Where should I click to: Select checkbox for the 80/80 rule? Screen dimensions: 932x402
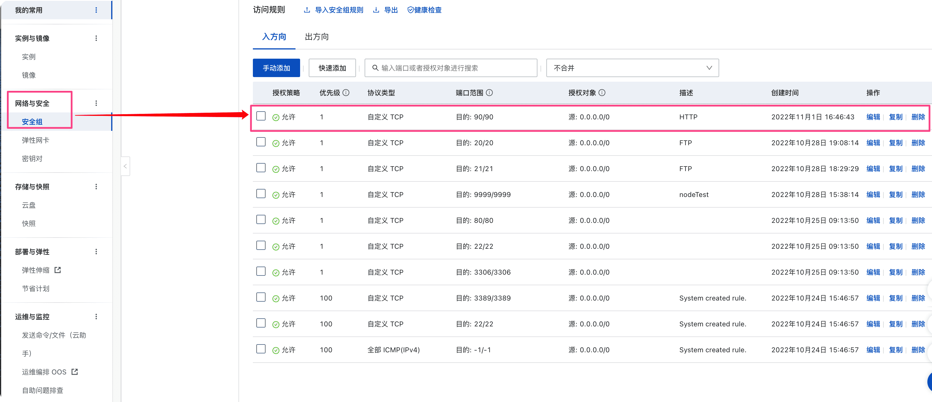261,220
